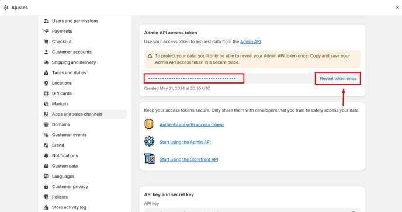Click the Gift cards icon
Image resolution: width=402 pixels, height=212 pixels.
46,93
